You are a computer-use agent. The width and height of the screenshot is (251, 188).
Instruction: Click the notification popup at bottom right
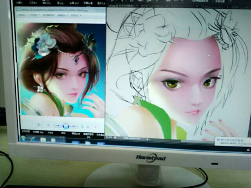(x=233, y=142)
